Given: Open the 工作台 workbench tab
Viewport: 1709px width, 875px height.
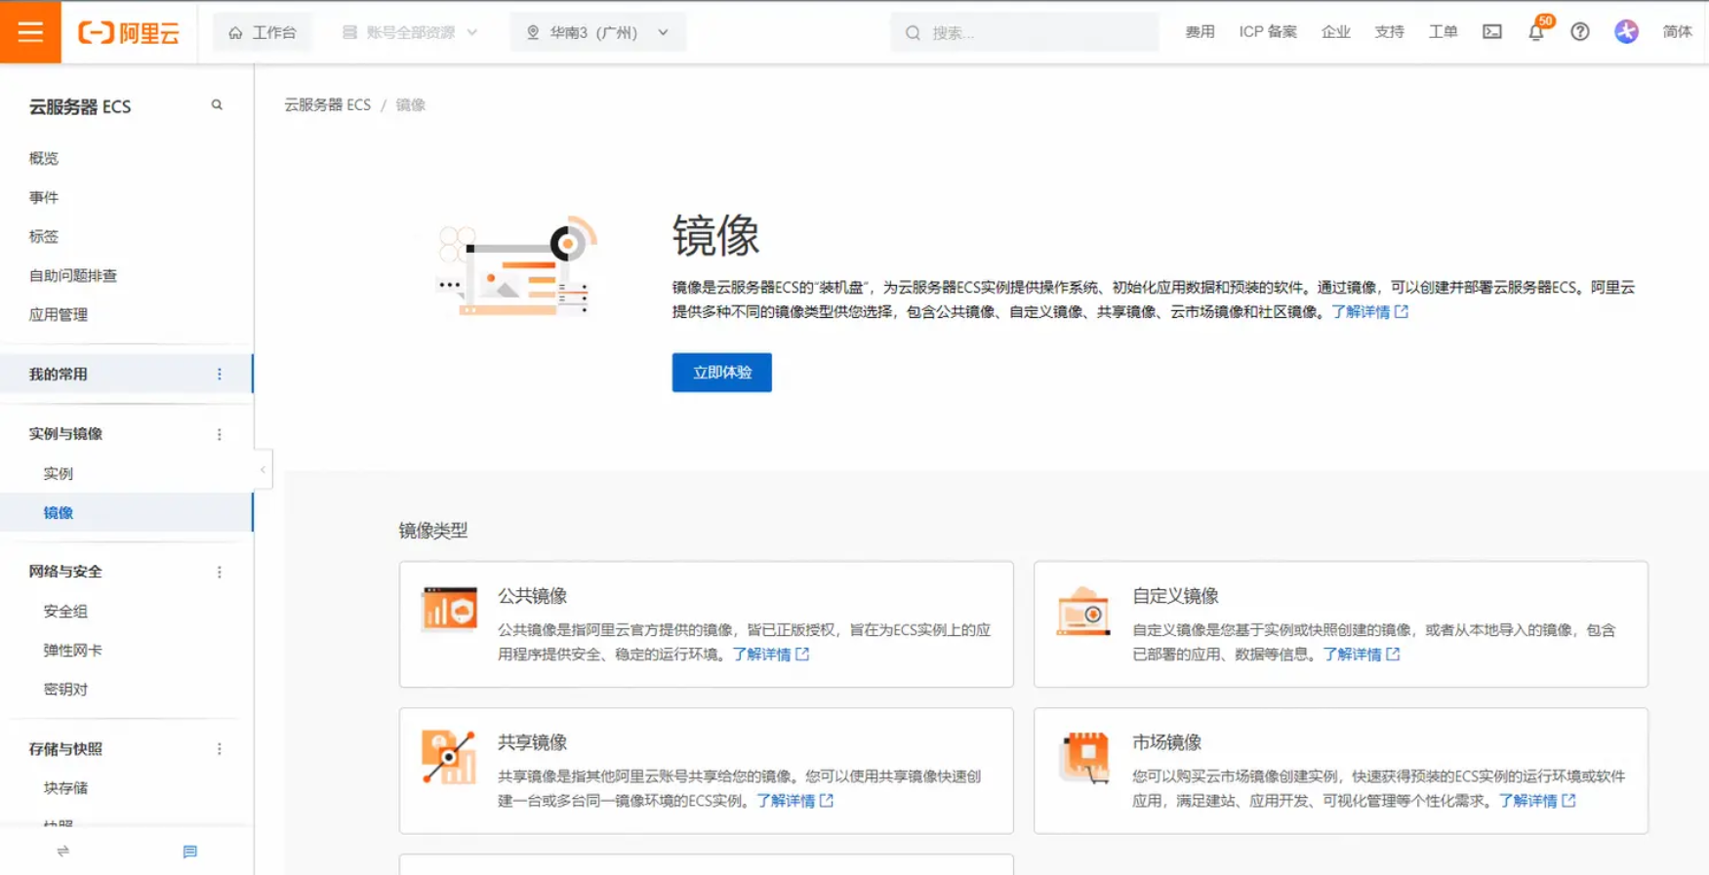Looking at the screenshot, I should tap(263, 32).
